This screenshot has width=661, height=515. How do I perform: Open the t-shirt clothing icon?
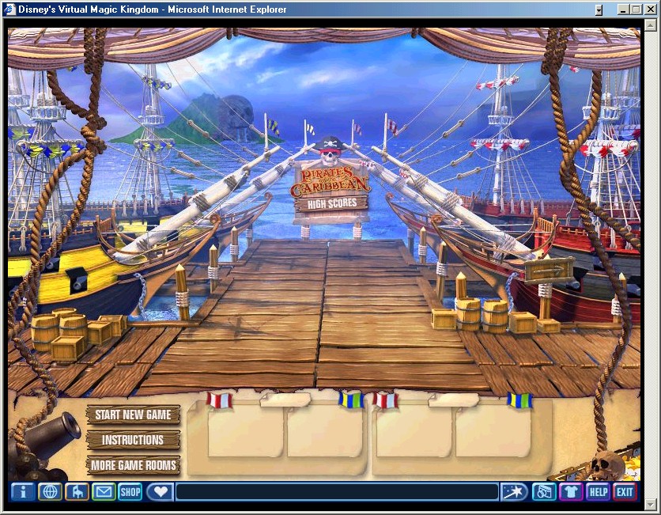[571, 492]
